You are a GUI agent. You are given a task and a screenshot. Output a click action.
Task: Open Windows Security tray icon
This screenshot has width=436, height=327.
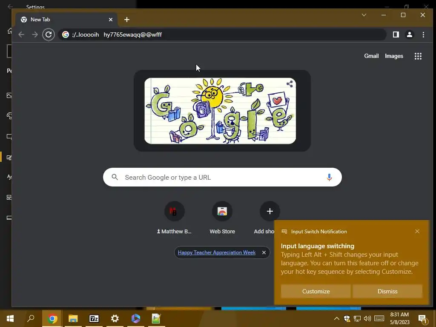347,318
